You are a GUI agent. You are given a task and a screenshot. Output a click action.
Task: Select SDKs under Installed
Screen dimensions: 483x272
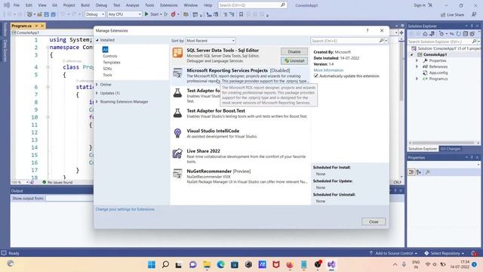tap(107, 69)
